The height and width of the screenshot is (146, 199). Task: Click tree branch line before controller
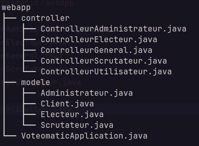[x=10, y=18]
